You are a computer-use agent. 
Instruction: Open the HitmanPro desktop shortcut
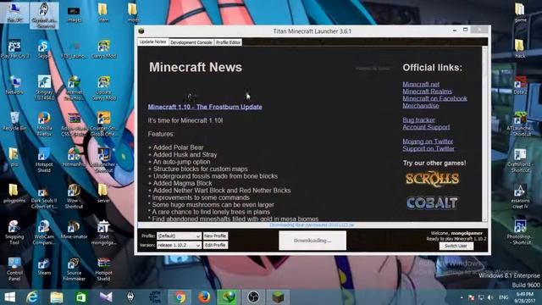[74, 158]
